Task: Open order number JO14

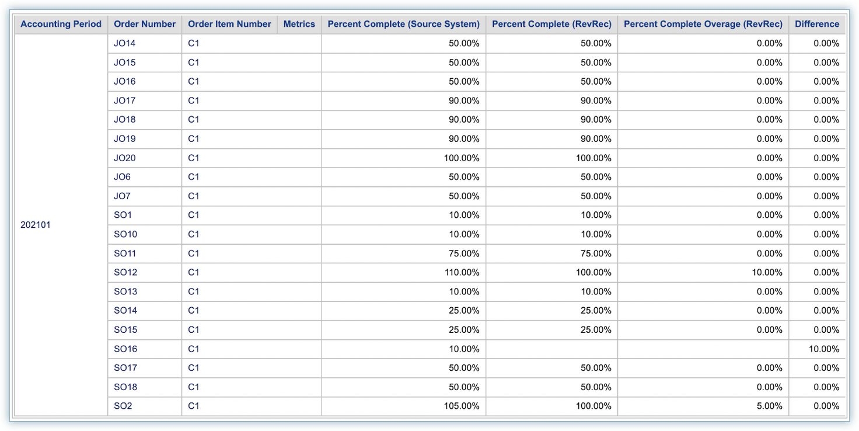Action: tap(124, 43)
